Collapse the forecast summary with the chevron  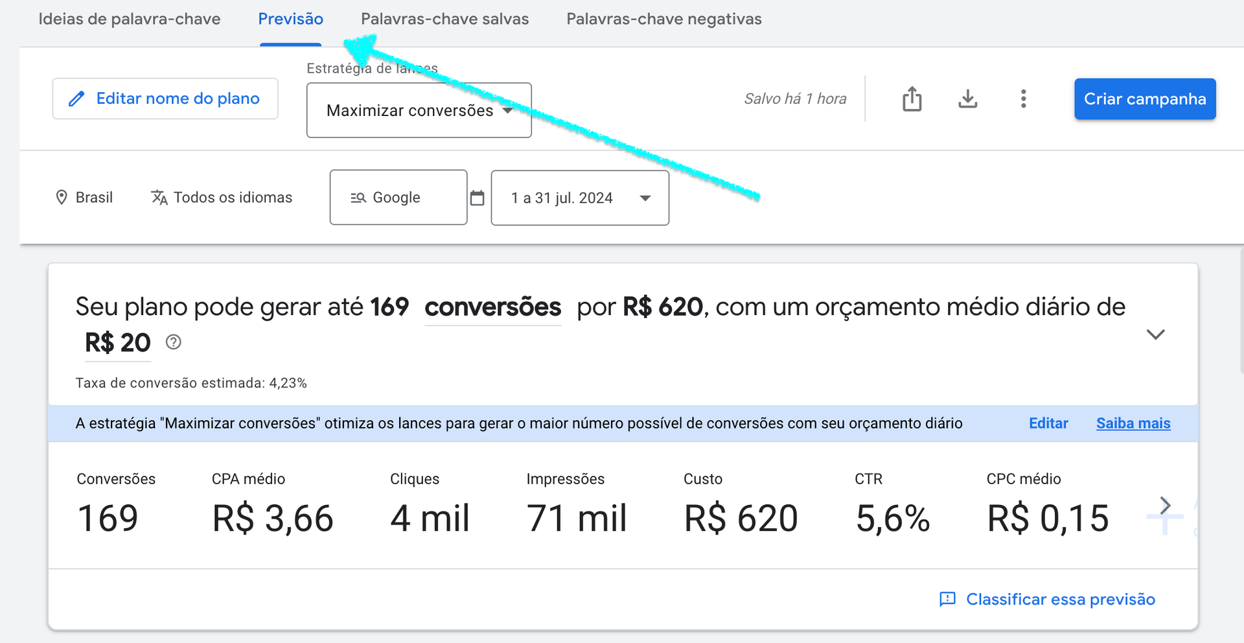point(1156,334)
